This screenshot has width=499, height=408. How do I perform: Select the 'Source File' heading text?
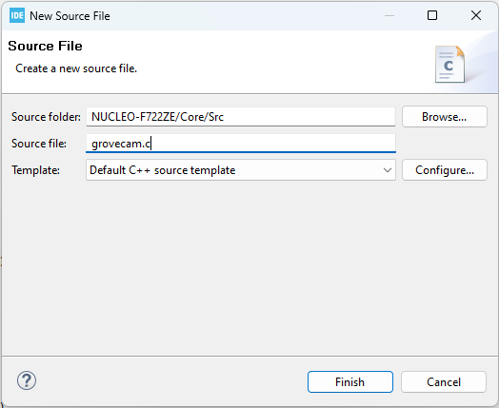[x=45, y=46]
